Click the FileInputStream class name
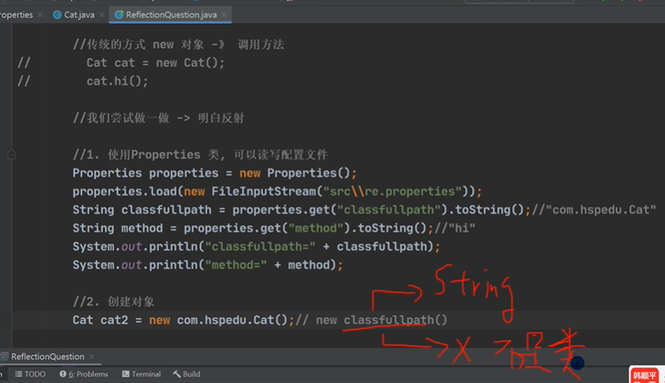 coord(264,191)
